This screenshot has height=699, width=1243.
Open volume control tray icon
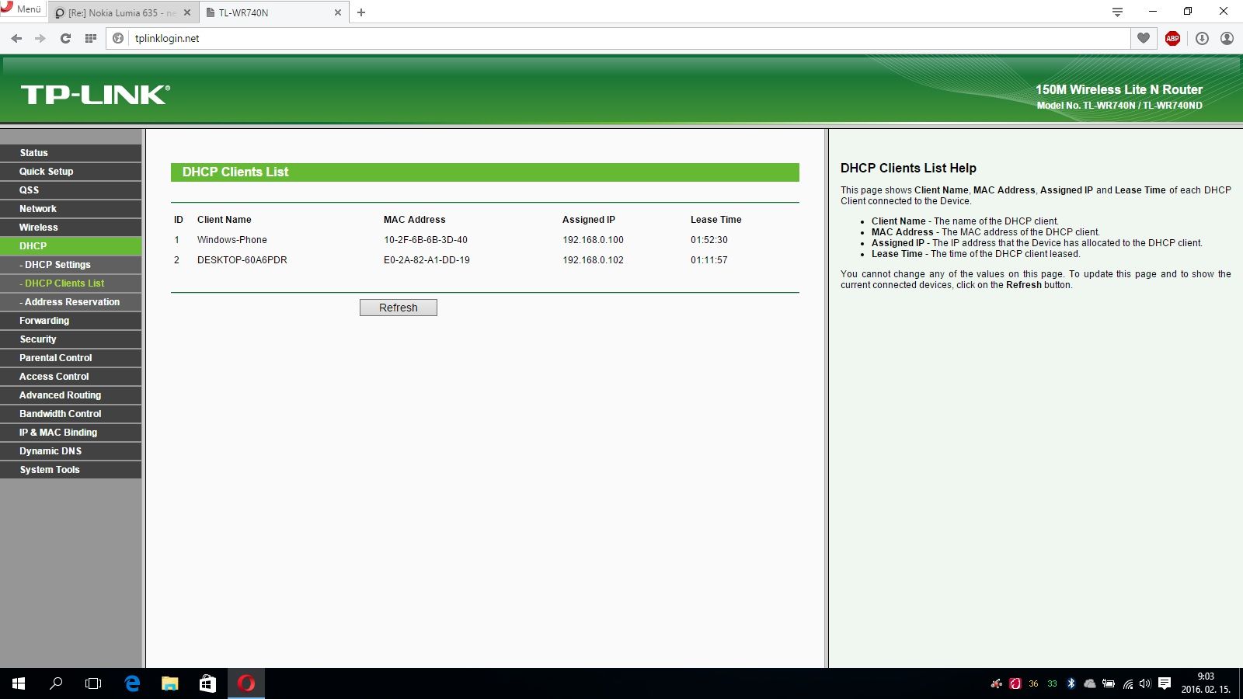tap(1145, 683)
